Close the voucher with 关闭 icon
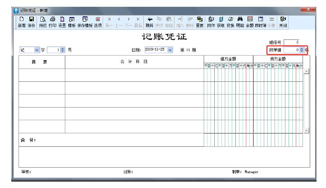Viewport: 326px width, 188px height. pyautogui.click(x=283, y=22)
